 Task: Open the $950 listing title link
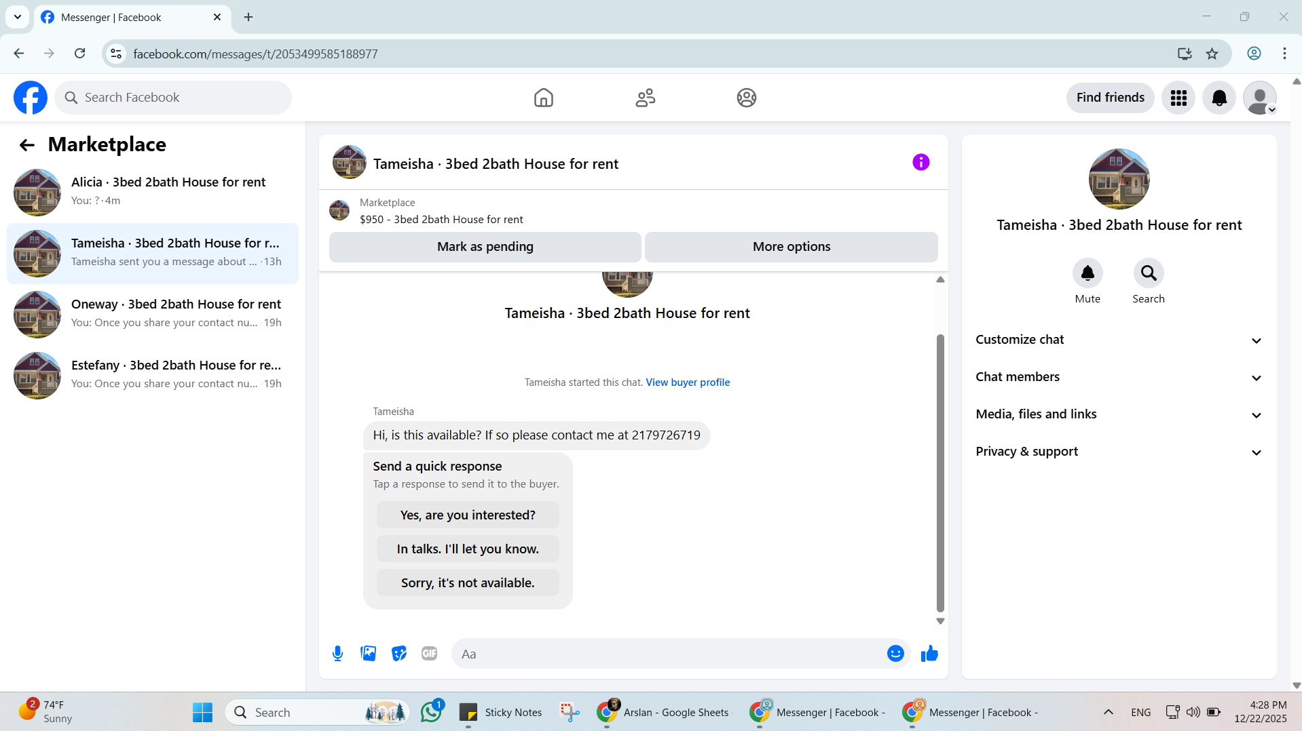[x=441, y=220]
